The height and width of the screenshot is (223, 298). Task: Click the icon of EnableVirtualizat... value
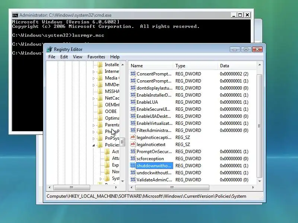tap(133, 123)
